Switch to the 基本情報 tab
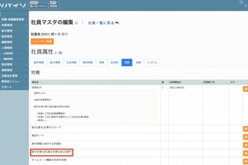The image size is (248, 165). click(x=39, y=62)
